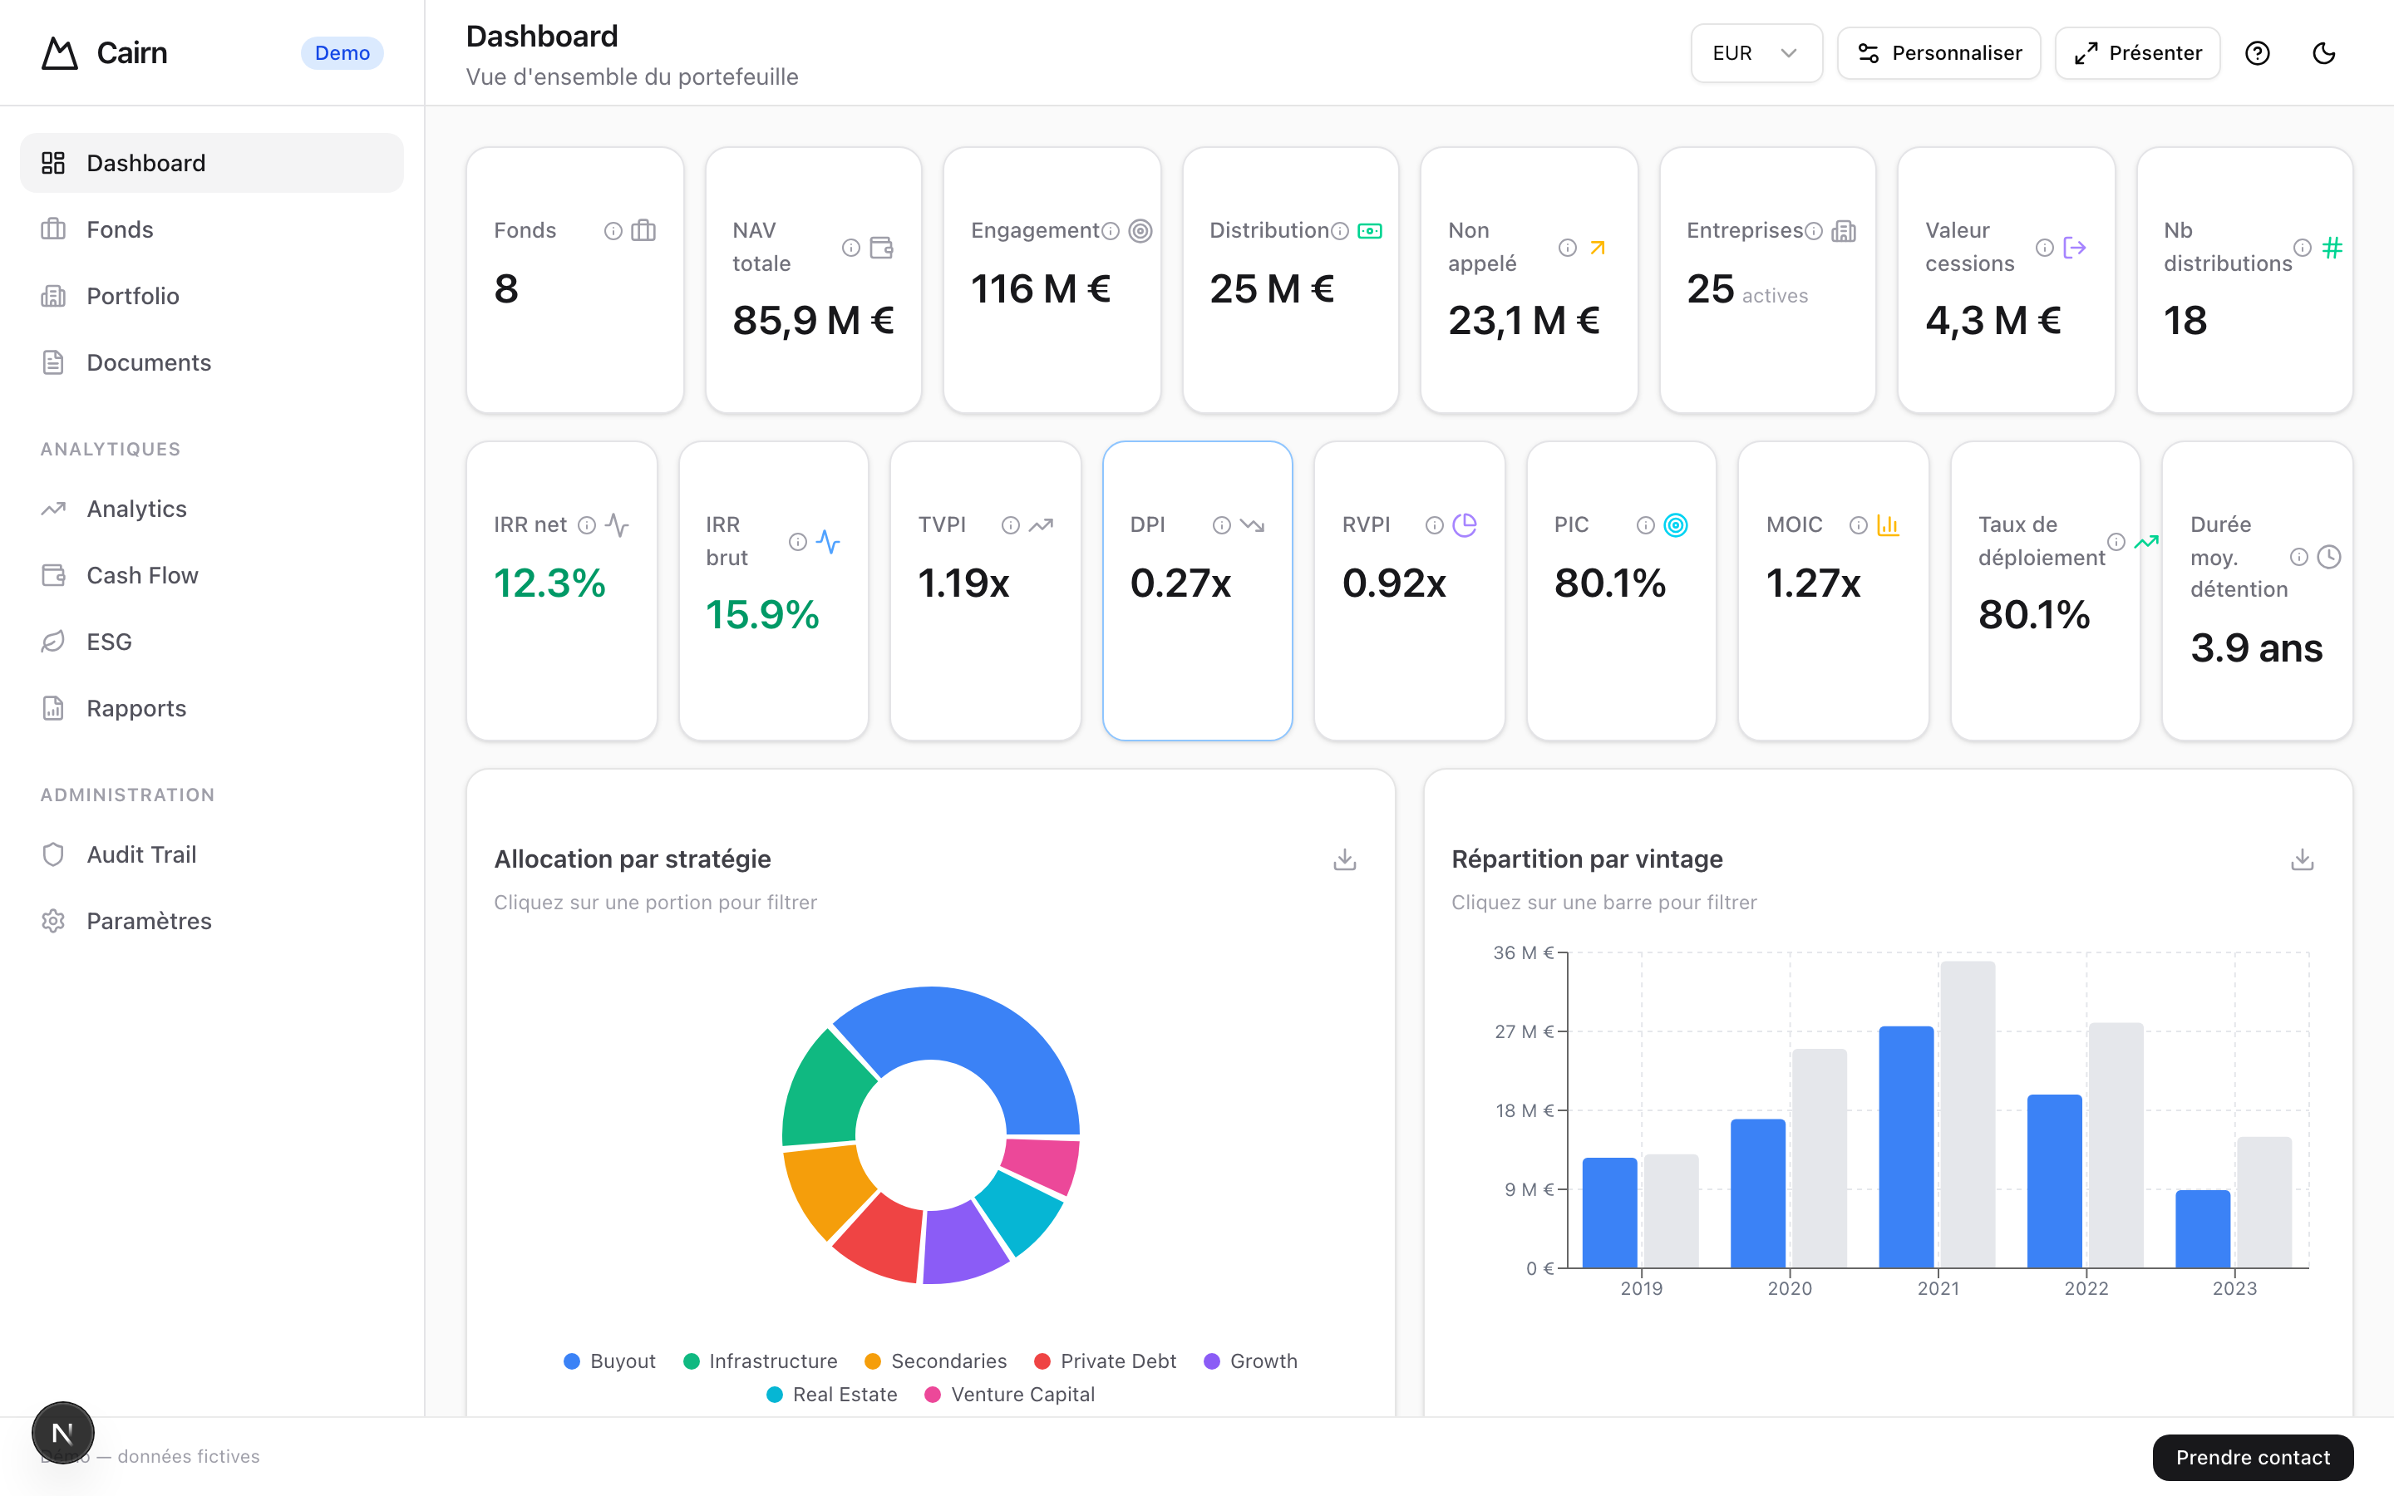The image size is (2394, 1496).
Task: Click the Présenter fullscreen button
Action: (2137, 53)
